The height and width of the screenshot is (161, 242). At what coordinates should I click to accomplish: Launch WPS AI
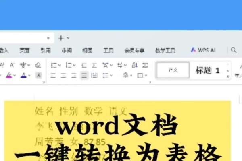pyautogui.click(x=203, y=50)
